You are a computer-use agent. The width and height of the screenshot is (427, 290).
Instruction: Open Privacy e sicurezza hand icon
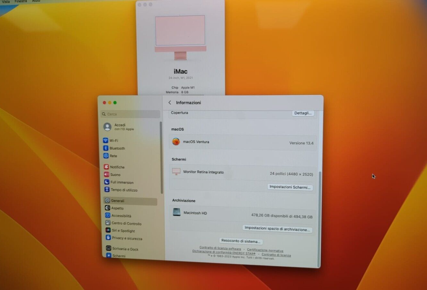(x=108, y=237)
